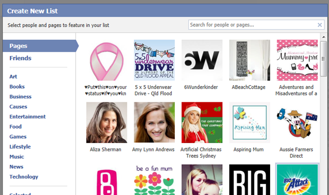The height and width of the screenshot is (195, 329).
Task: Choose the 6Wunderkinder page logo
Action: click(x=202, y=60)
